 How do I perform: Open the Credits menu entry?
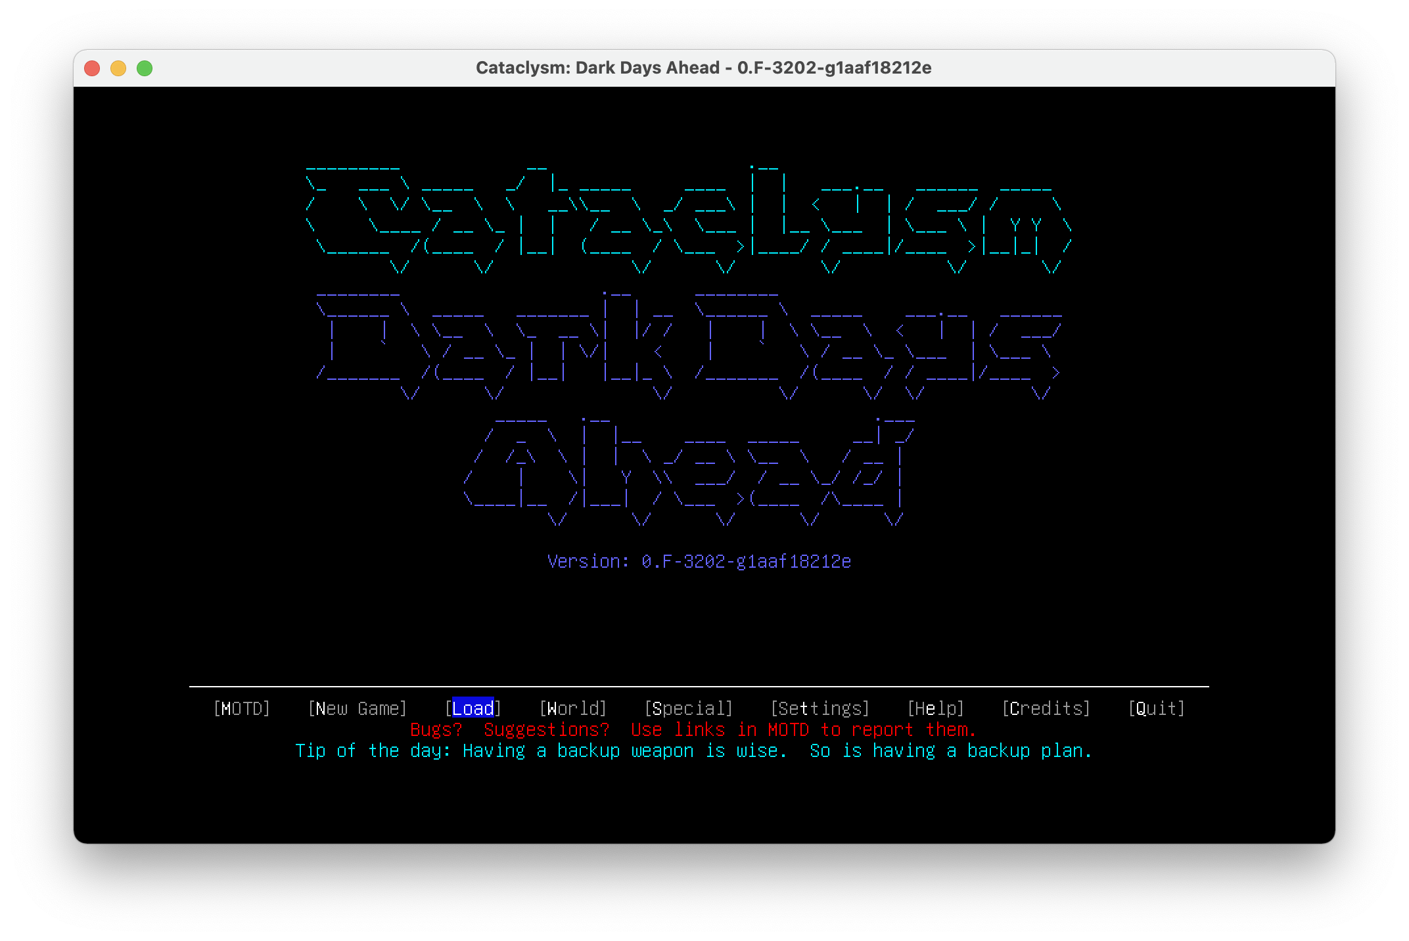1046,708
